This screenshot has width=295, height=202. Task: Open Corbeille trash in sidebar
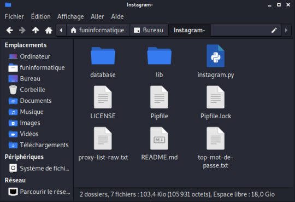tap(37, 90)
